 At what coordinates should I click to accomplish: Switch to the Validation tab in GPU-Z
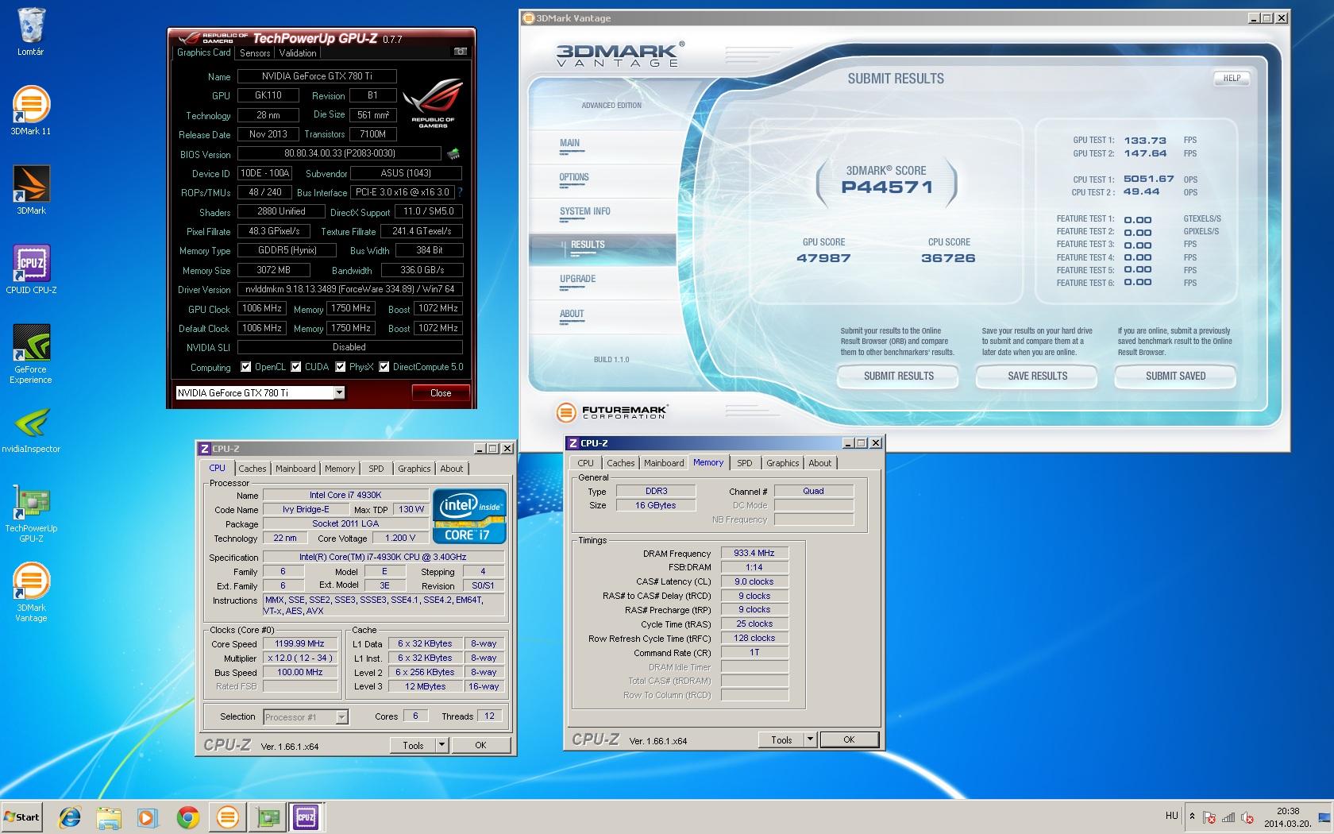(x=298, y=53)
